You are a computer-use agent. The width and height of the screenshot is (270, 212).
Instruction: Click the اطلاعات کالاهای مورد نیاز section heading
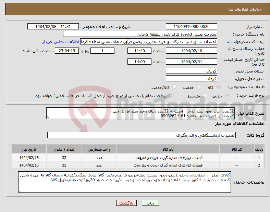pos(240,124)
